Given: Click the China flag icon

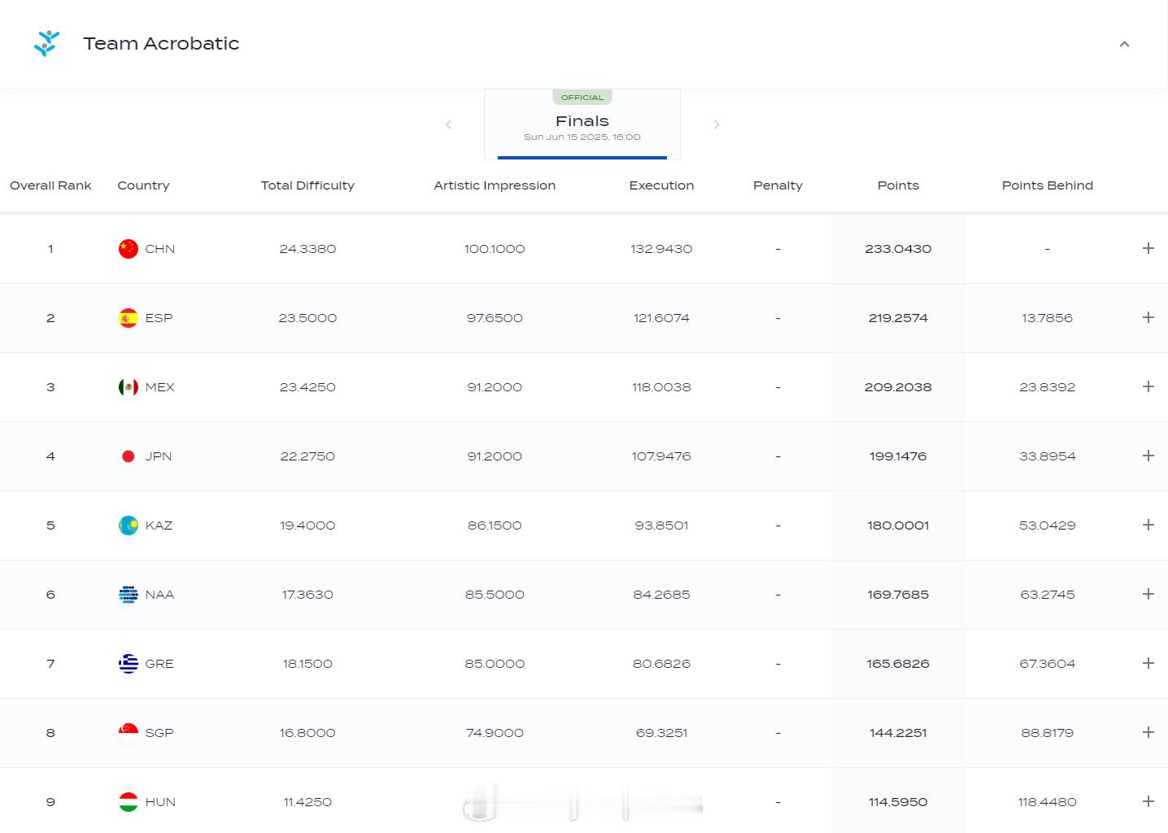Looking at the screenshot, I should [129, 249].
